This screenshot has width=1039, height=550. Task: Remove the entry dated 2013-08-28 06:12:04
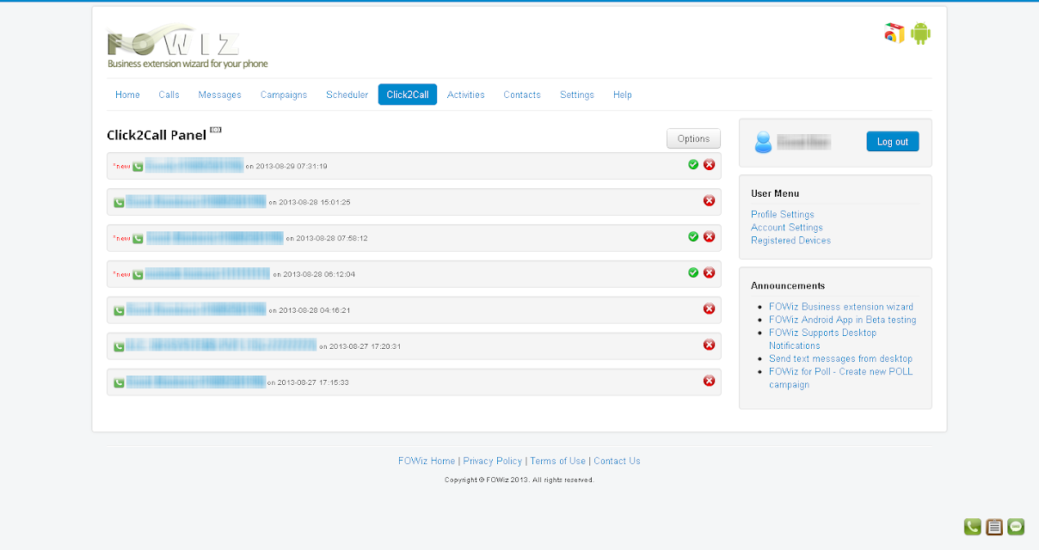[709, 272]
